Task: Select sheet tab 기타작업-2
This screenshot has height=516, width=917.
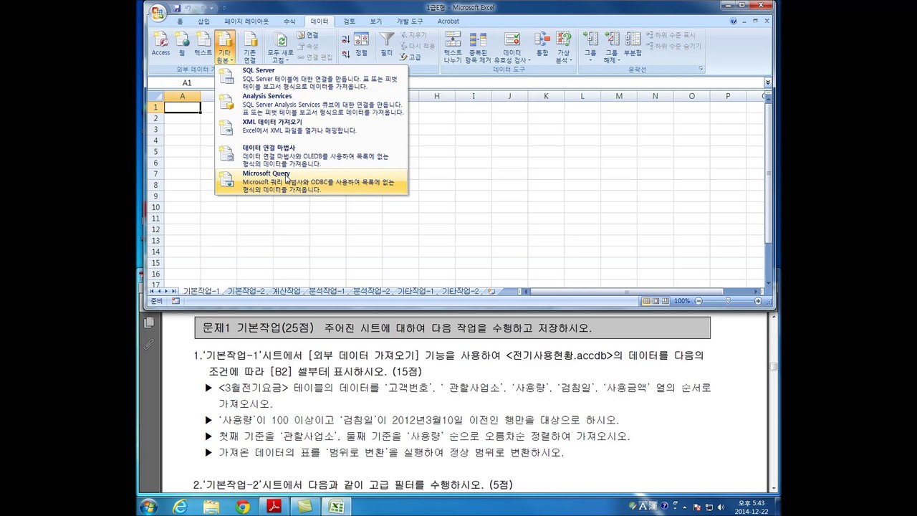Action: point(460,291)
